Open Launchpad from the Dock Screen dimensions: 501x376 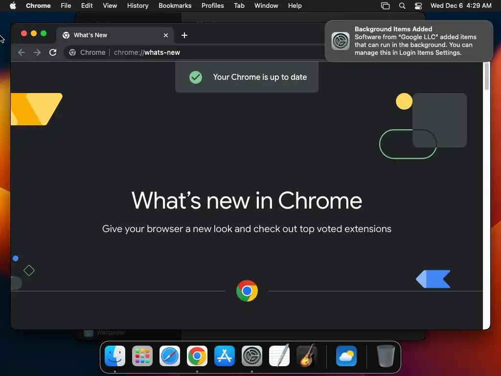pyautogui.click(x=142, y=356)
